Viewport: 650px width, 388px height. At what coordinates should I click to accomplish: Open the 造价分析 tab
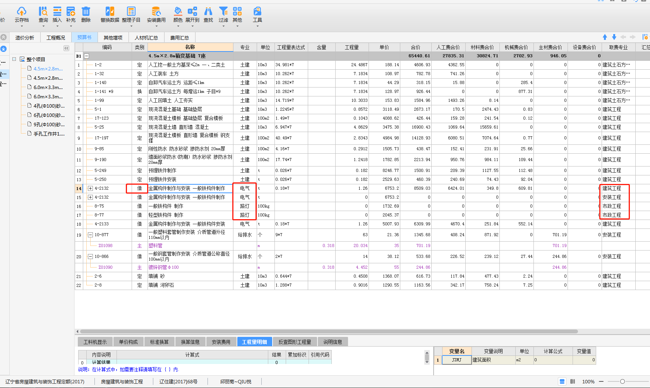25,38
